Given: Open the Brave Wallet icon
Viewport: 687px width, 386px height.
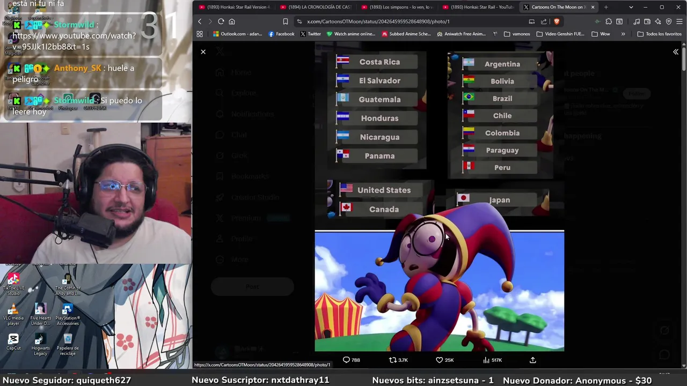Looking at the screenshot, I should [647, 21].
